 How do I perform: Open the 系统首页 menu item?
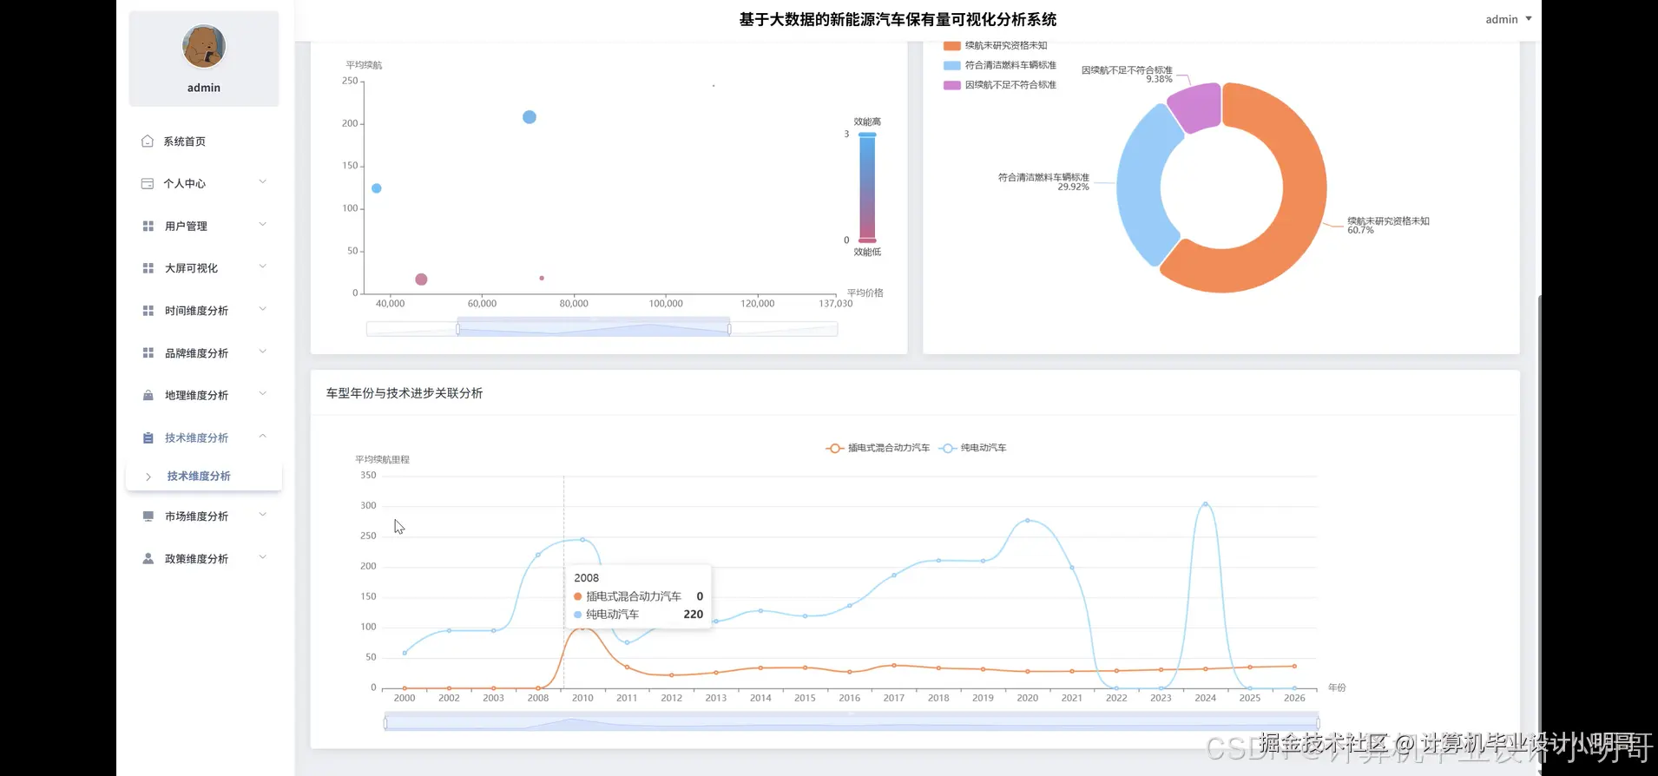pyautogui.click(x=204, y=141)
